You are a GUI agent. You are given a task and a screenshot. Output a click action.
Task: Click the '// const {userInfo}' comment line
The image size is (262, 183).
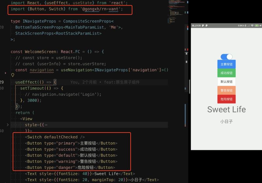[61, 64]
